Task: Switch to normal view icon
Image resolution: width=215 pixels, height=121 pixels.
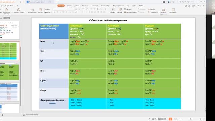Action: (159, 119)
